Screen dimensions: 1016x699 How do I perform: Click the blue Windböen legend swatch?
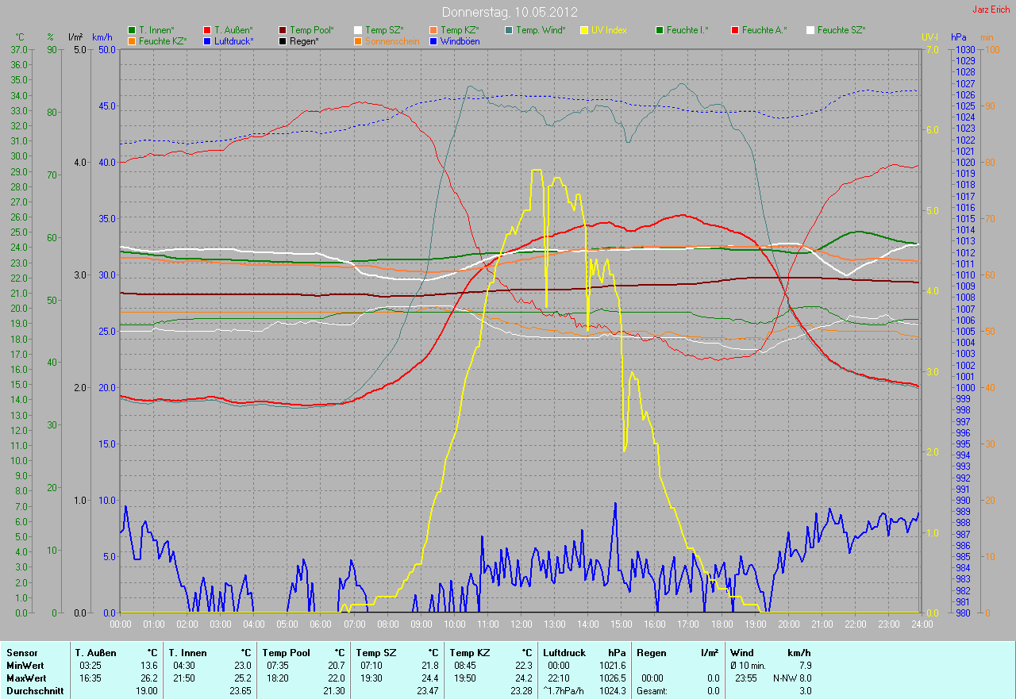433,40
